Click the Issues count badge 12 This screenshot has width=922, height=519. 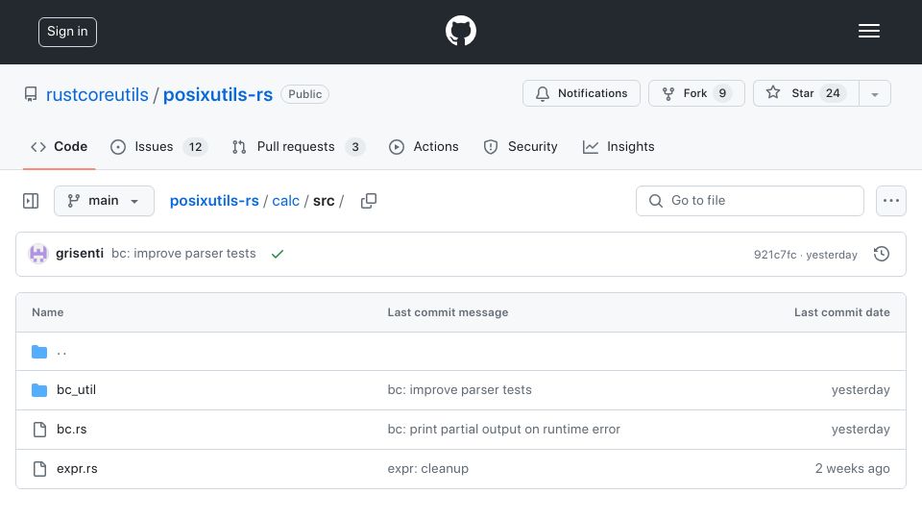195,147
